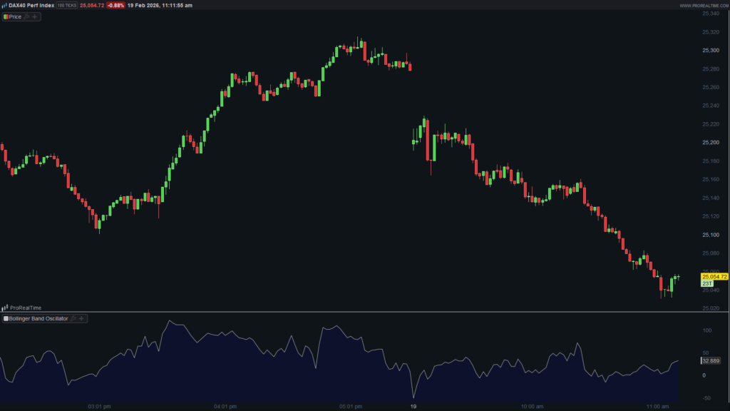This screenshot has height=411, width=730.
Task: Click the 100 level on oscillator axis
Action: (x=706, y=330)
